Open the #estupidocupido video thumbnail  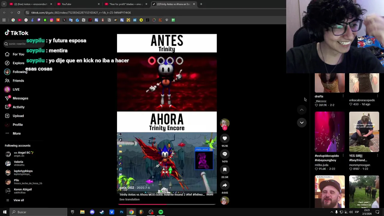click(x=330, y=132)
